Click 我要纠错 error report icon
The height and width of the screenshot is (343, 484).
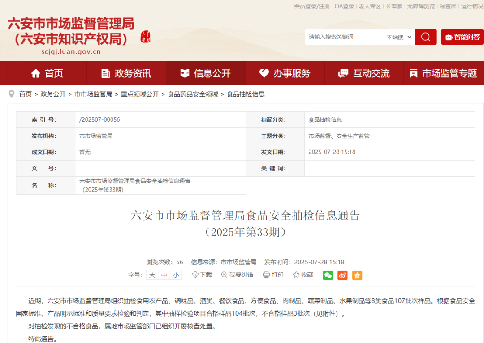224,275
